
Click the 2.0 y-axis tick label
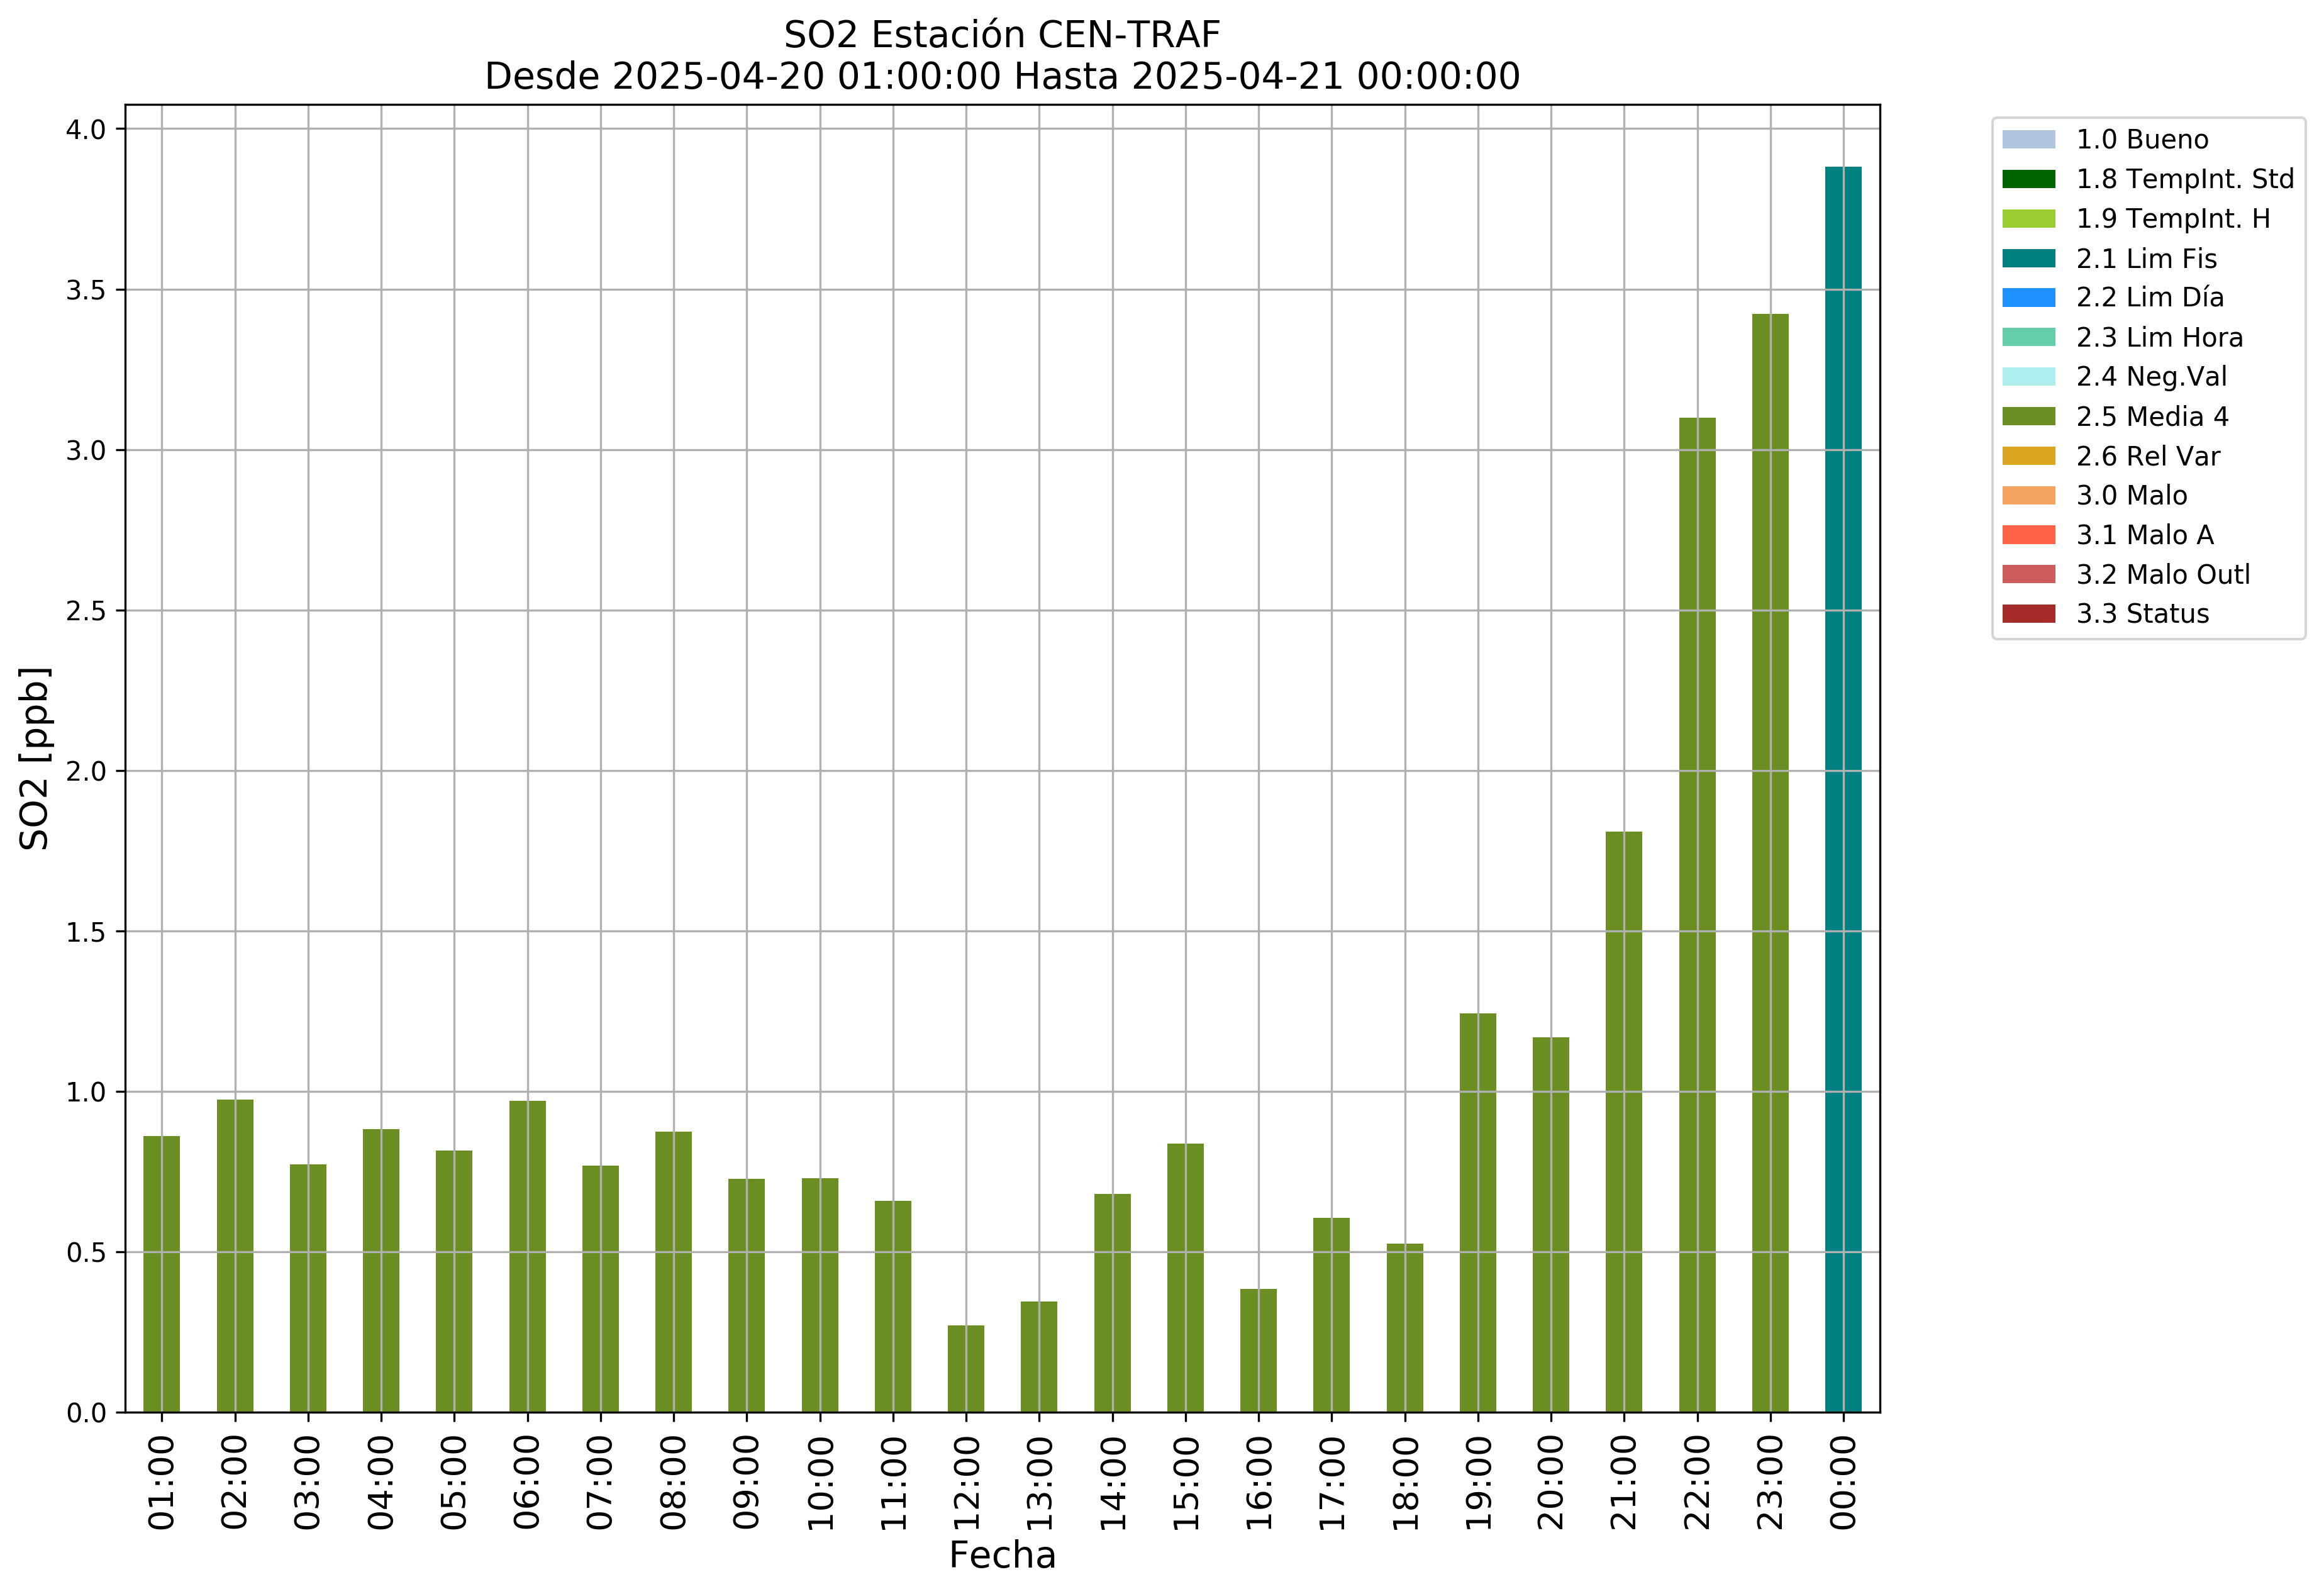[86, 772]
